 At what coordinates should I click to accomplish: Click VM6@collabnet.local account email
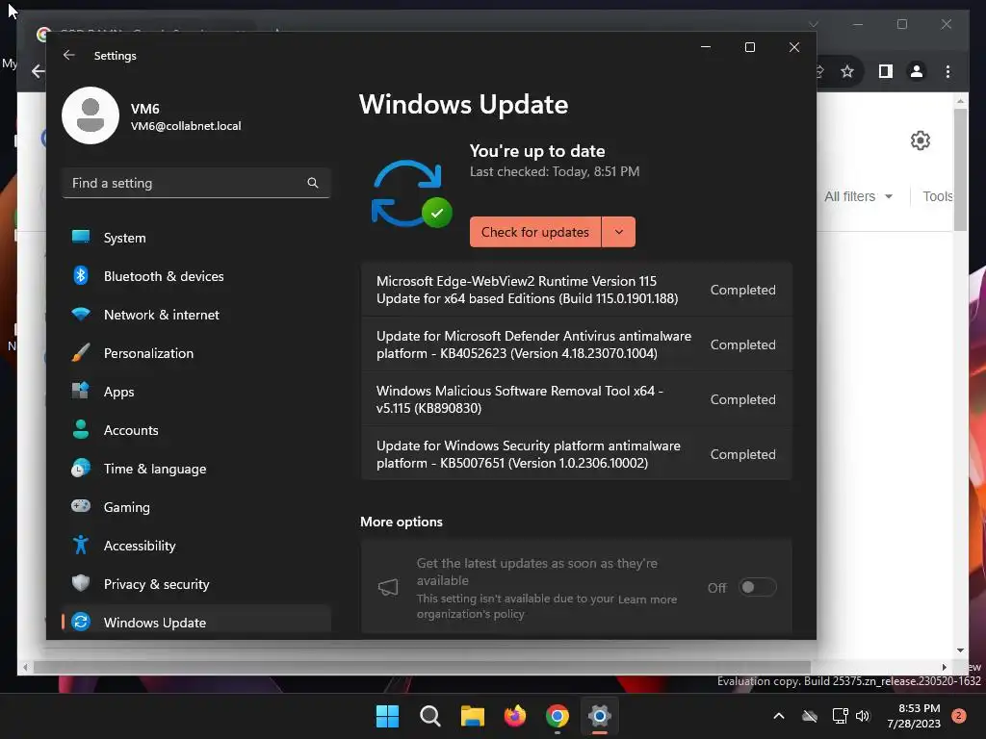click(x=186, y=126)
